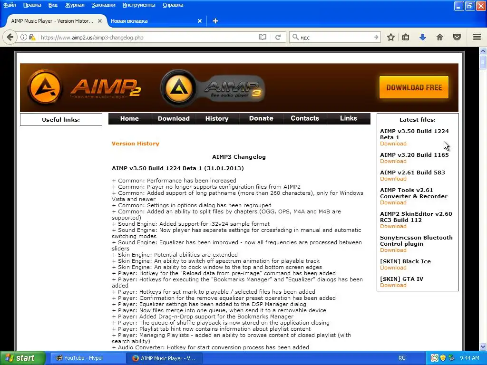Download AIMP2 SkinEditor v2.60 RC3
Screen dimensions: 487x365
[393, 226]
